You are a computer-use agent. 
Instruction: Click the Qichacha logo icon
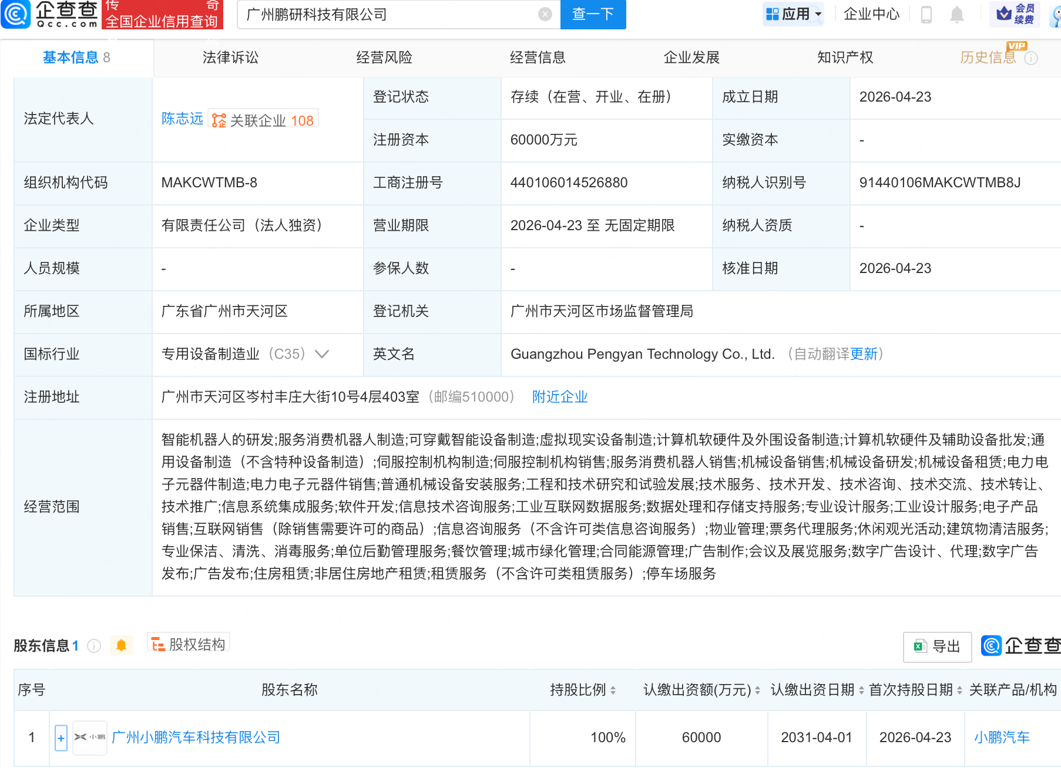pos(16,14)
